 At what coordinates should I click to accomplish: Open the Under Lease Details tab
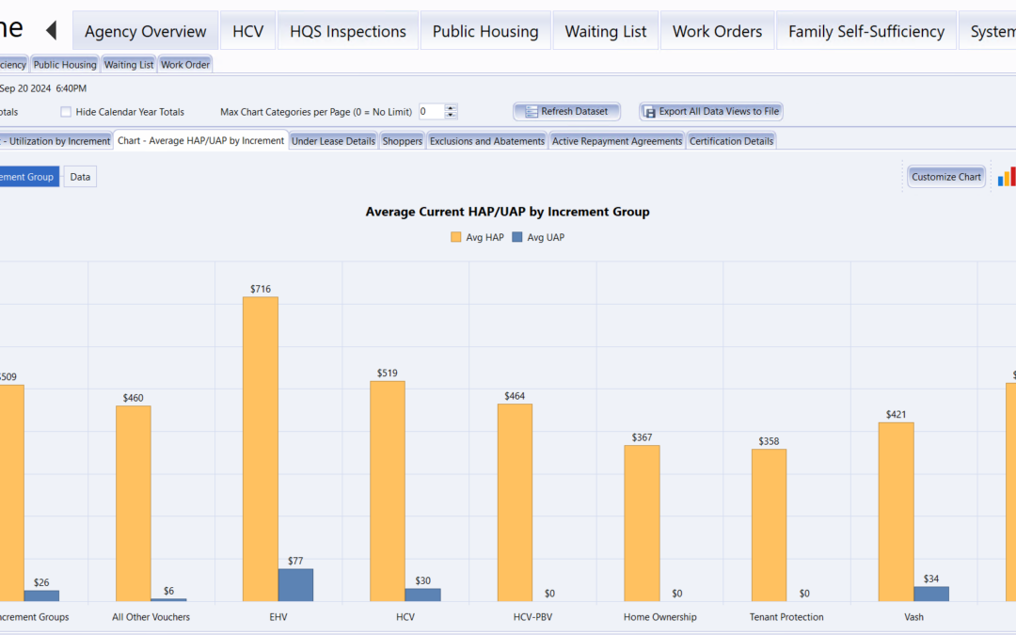[333, 141]
